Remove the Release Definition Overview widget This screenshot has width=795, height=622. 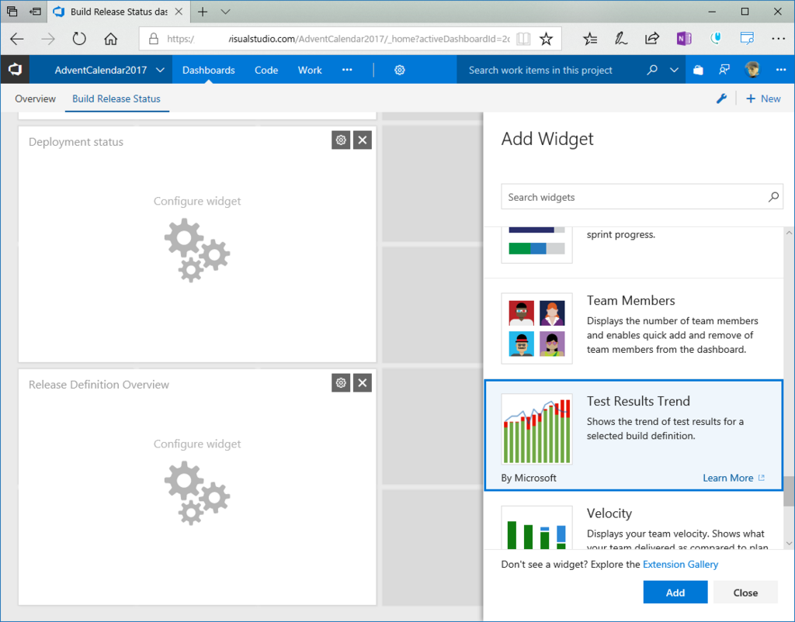pos(363,383)
